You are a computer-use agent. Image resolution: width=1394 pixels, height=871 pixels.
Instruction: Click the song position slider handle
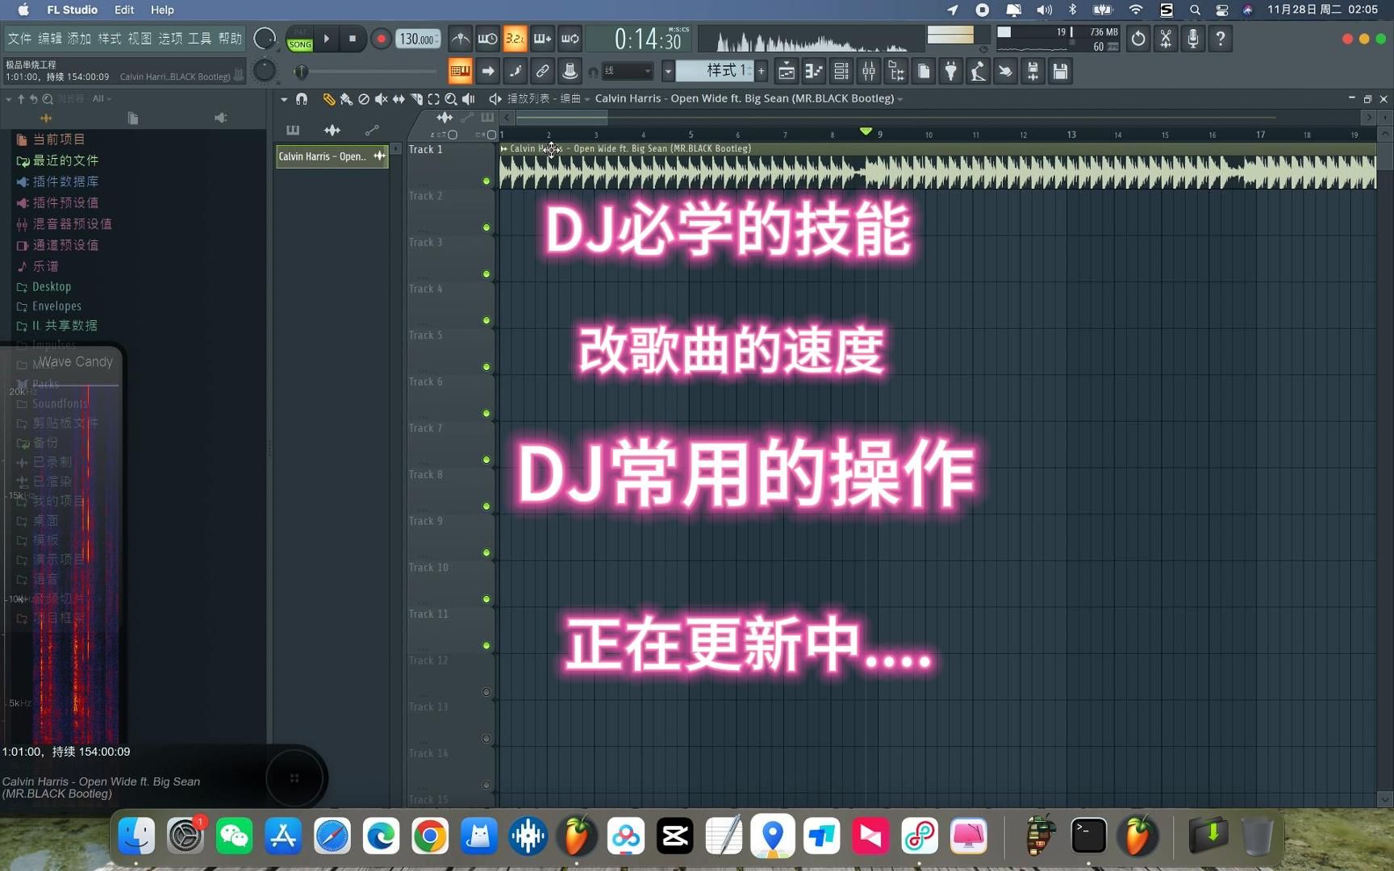click(x=301, y=72)
